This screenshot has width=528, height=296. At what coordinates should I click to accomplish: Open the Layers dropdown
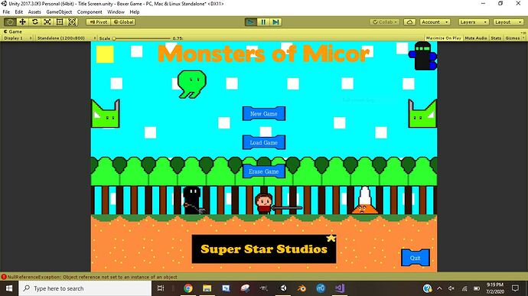(474, 22)
